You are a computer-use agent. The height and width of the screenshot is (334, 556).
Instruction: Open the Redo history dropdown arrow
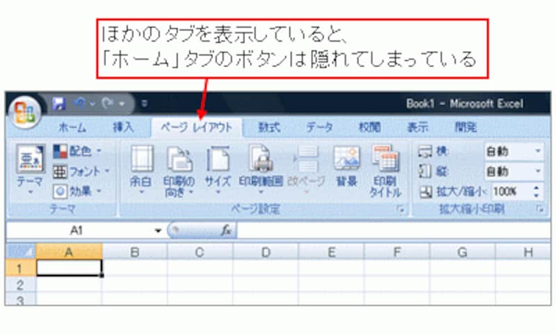[x=122, y=104]
